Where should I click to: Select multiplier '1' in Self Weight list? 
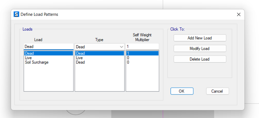(x=142, y=53)
